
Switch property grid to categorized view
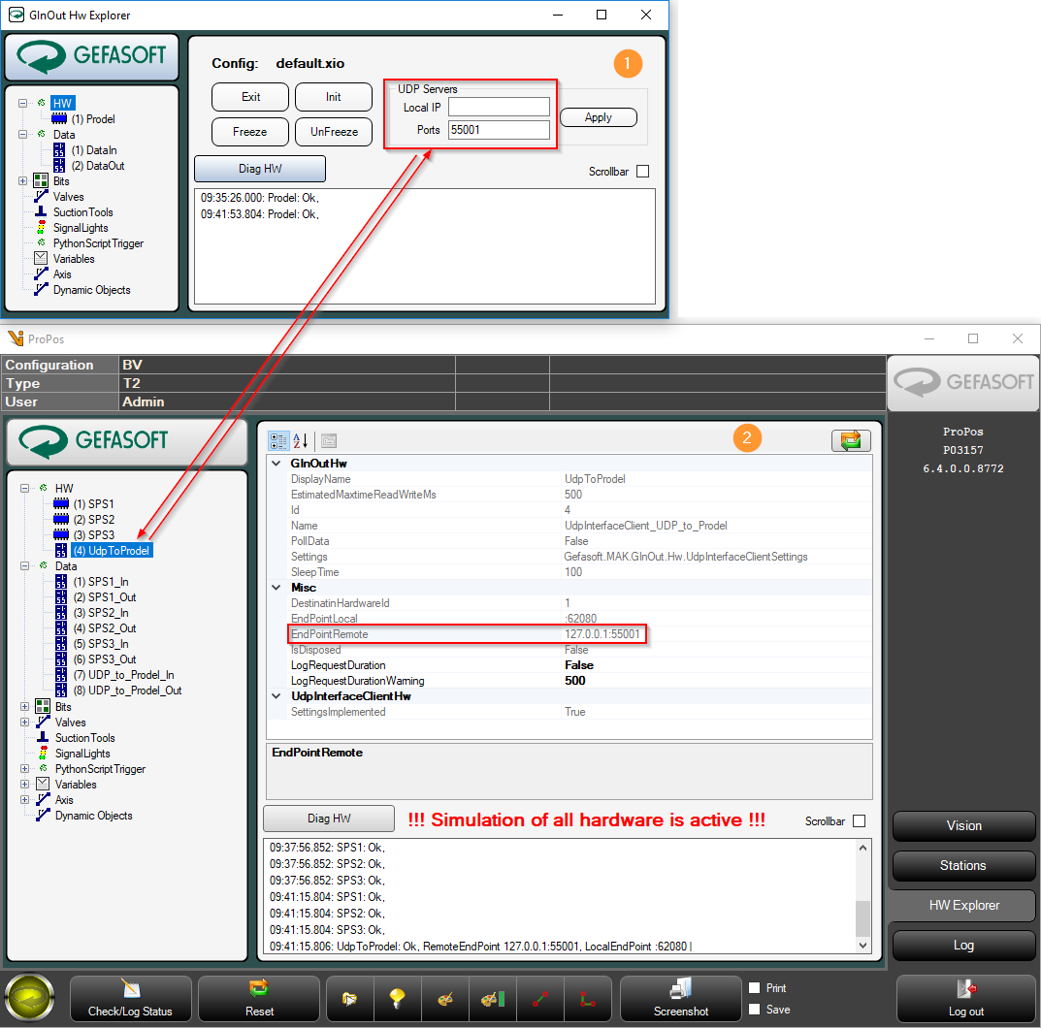point(278,440)
